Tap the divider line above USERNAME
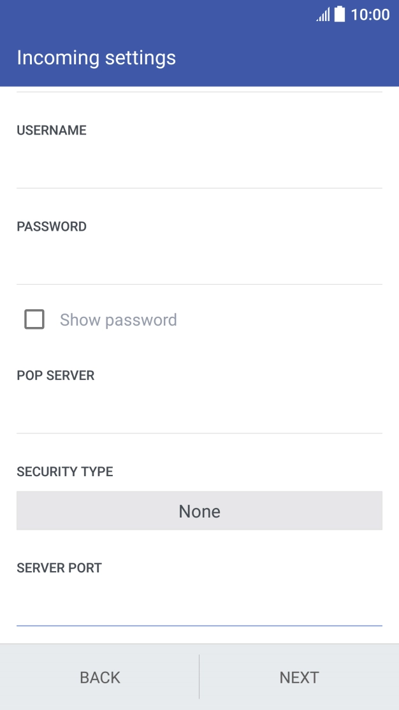Viewport: 399px width, 710px height. click(199, 92)
